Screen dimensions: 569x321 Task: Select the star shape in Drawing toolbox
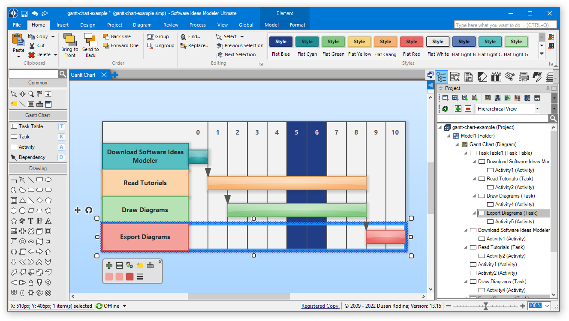click(x=14, y=221)
